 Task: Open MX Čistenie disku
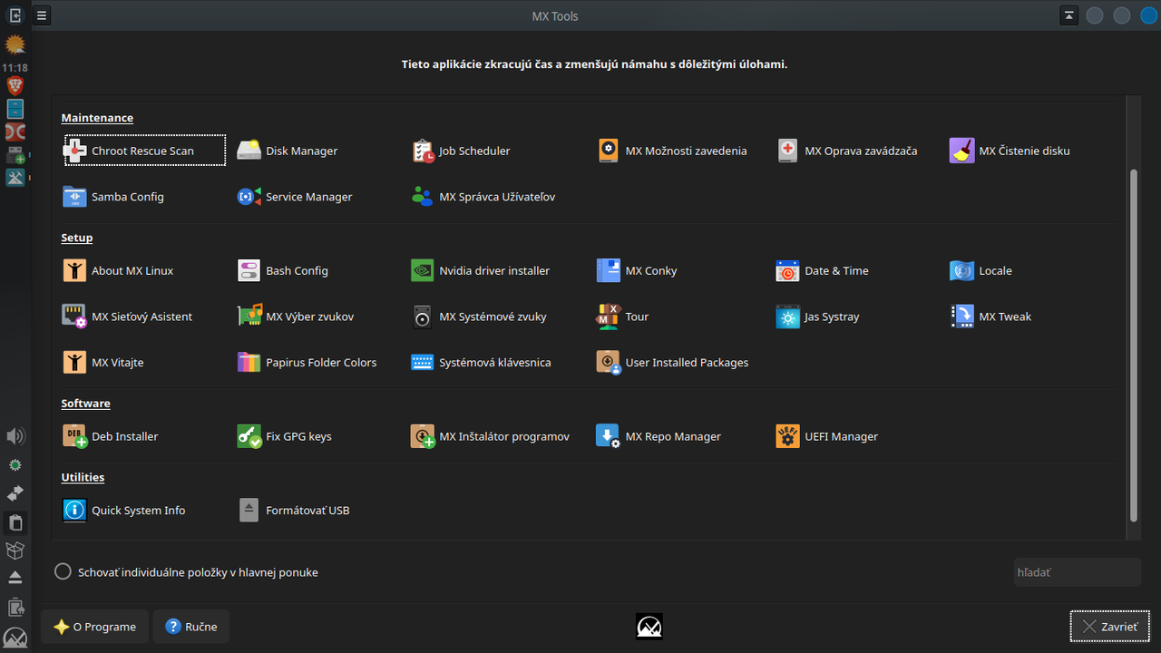(x=1010, y=151)
